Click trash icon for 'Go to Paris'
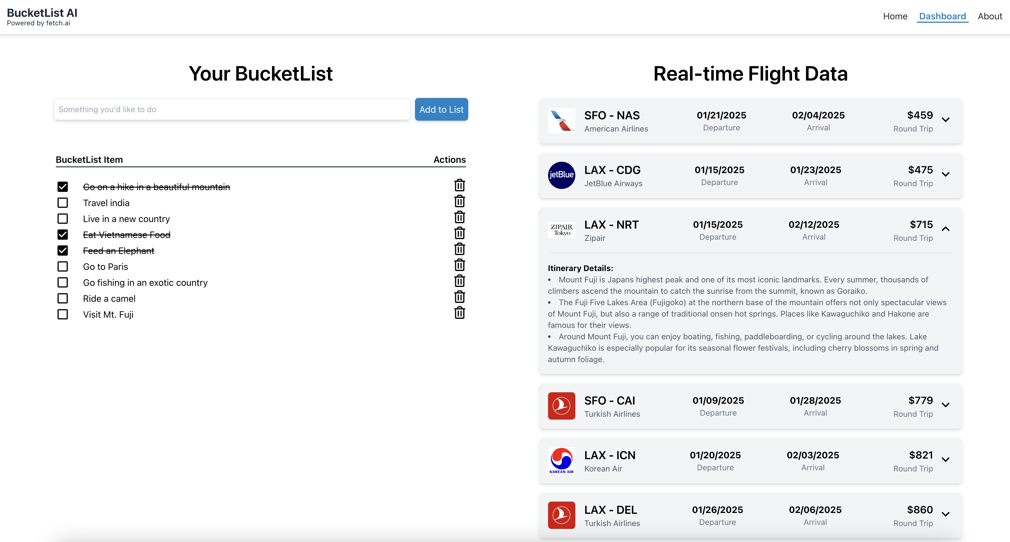 click(459, 265)
